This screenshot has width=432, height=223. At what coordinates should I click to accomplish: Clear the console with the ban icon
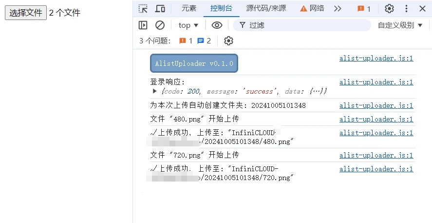(160, 25)
